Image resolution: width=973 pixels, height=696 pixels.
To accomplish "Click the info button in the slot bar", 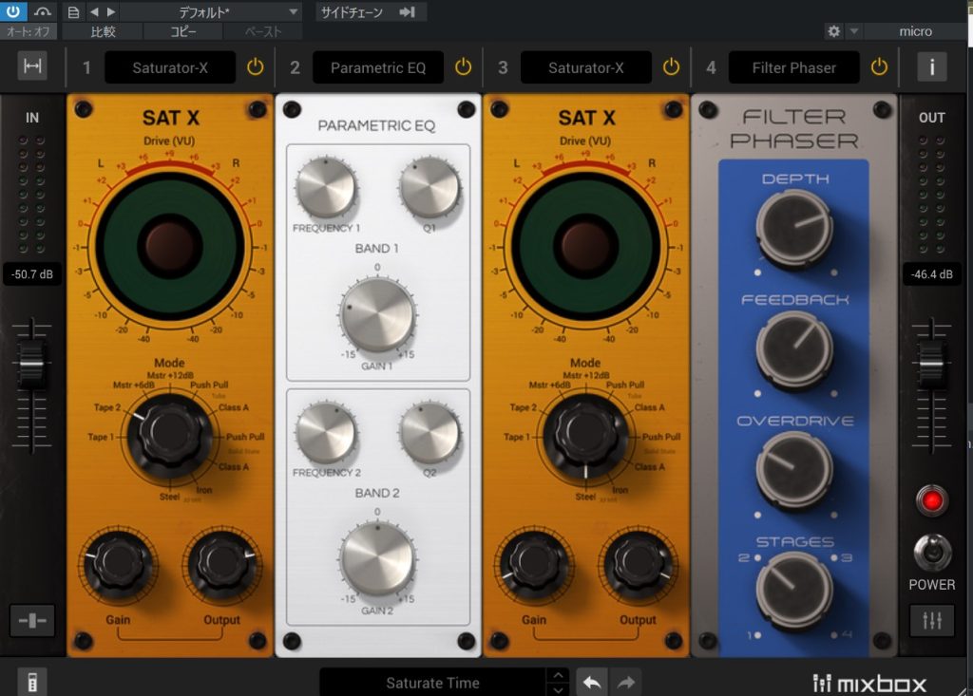I will tap(931, 67).
